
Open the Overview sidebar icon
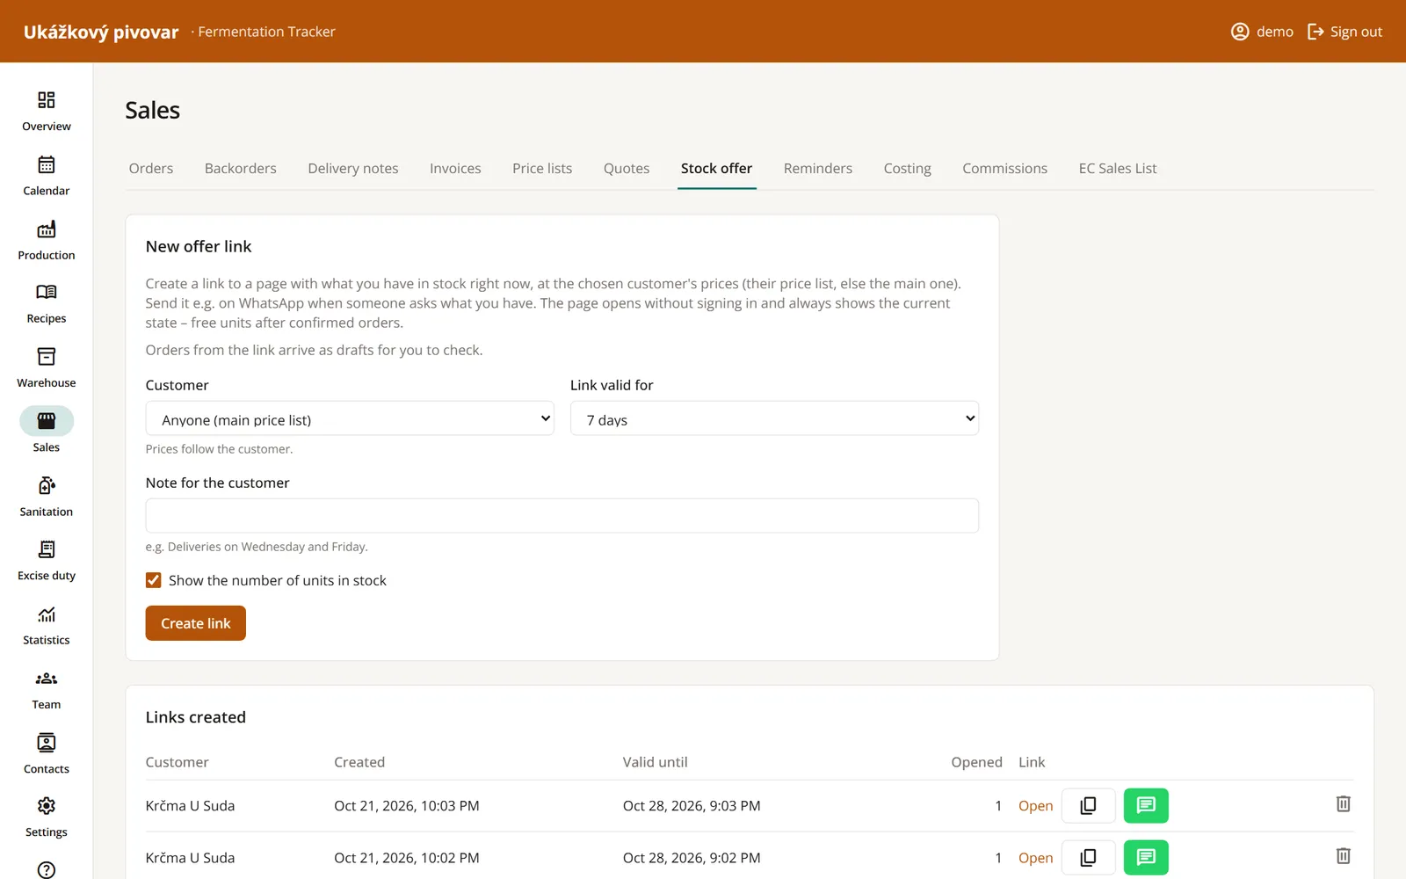47,100
